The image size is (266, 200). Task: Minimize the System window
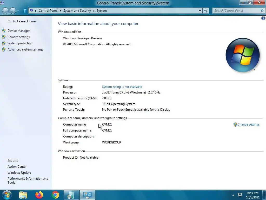pyautogui.click(x=243, y=3)
